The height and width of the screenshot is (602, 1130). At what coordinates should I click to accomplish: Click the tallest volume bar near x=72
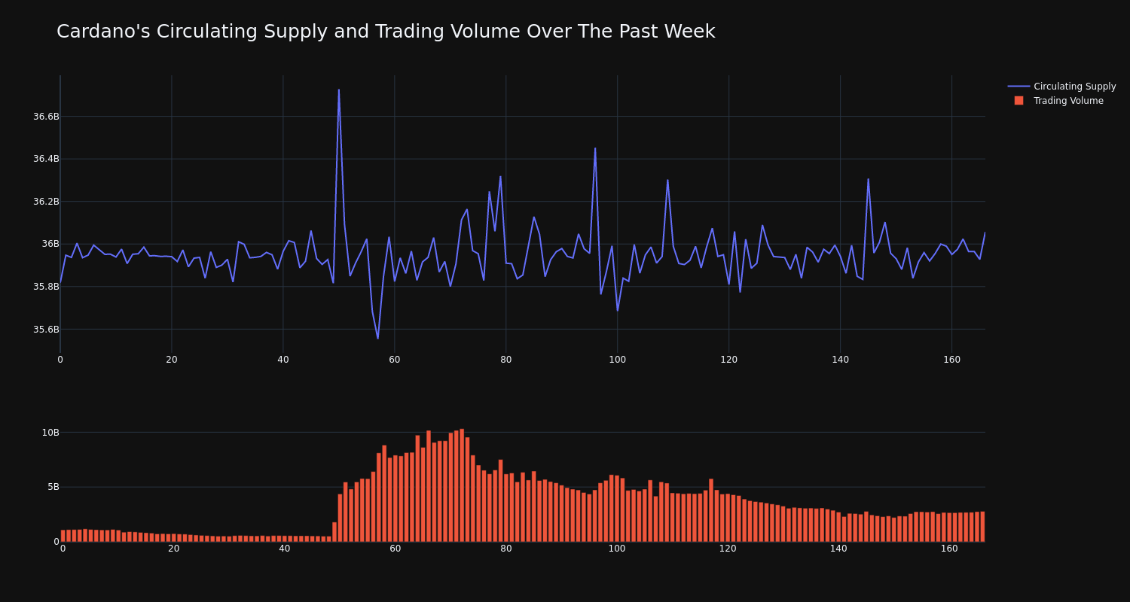(462, 485)
